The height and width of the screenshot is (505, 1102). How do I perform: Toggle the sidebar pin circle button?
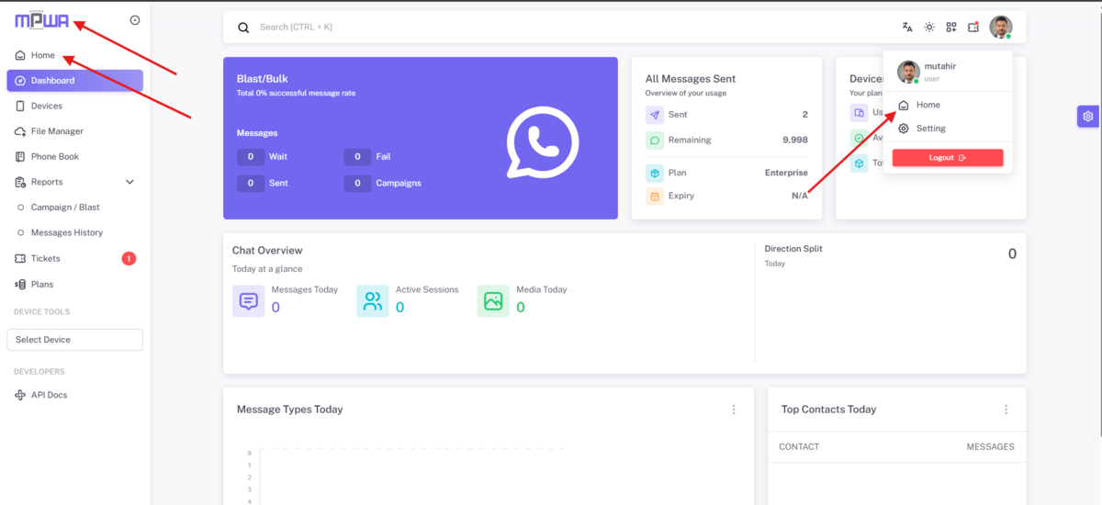pos(135,20)
